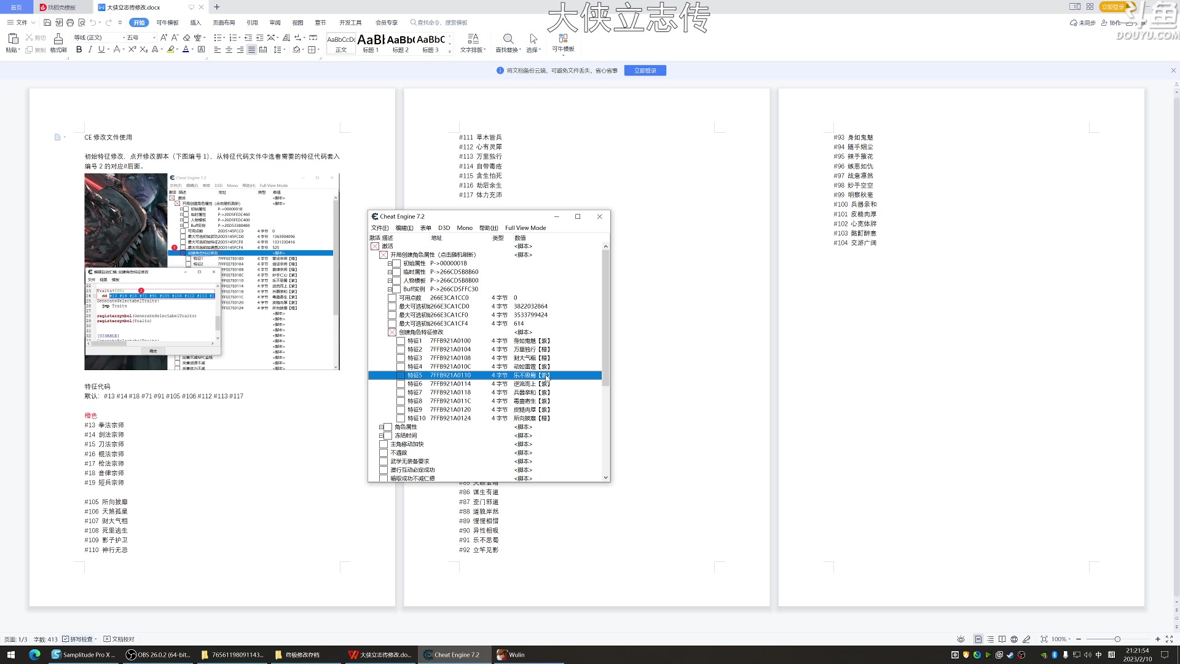Image resolution: width=1180 pixels, height=664 pixels.
Task: Open Cheat Engine 表单 menu
Action: pos(425,228)
